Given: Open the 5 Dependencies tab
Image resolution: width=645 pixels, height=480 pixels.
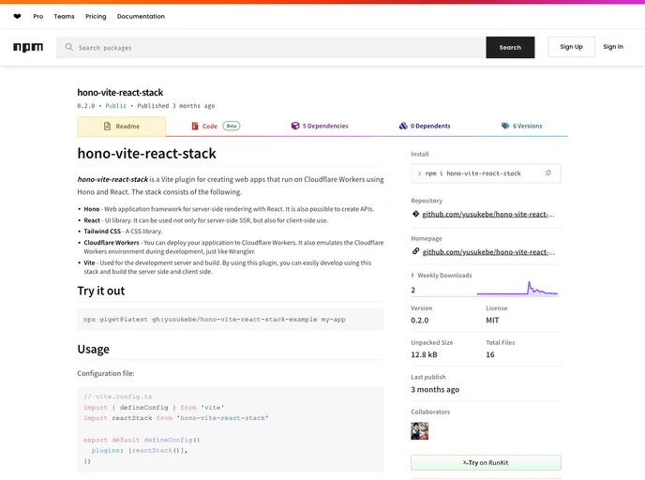Looking at the screenshot, I should 320,126.
